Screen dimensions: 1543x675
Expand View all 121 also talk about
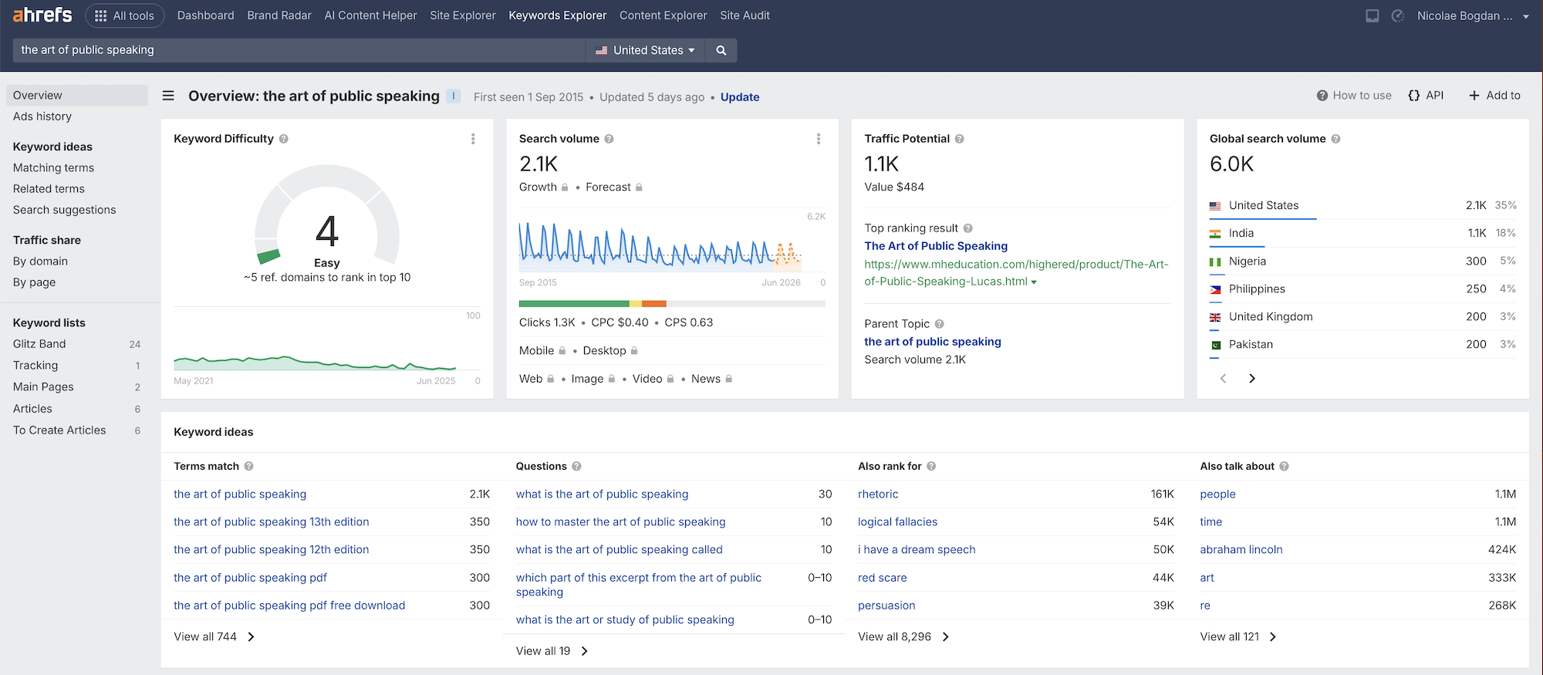pyautogui.click(x=1238, y=636)
